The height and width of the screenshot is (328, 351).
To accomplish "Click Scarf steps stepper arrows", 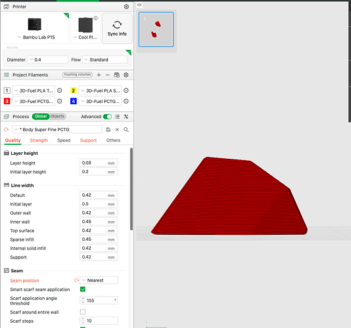I will [x=83, y=321].
